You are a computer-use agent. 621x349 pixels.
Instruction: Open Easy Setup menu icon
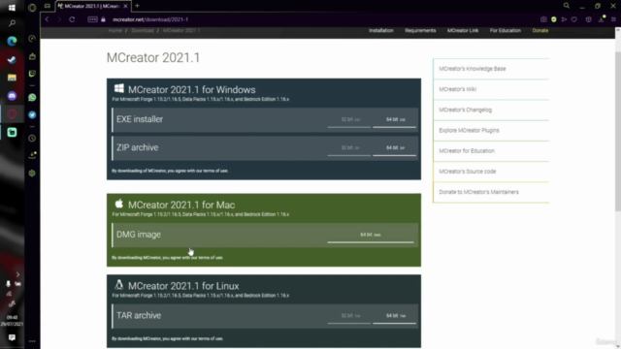(613, 19)
